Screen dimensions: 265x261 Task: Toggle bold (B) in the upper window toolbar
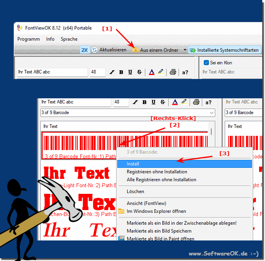coord(121,72)
